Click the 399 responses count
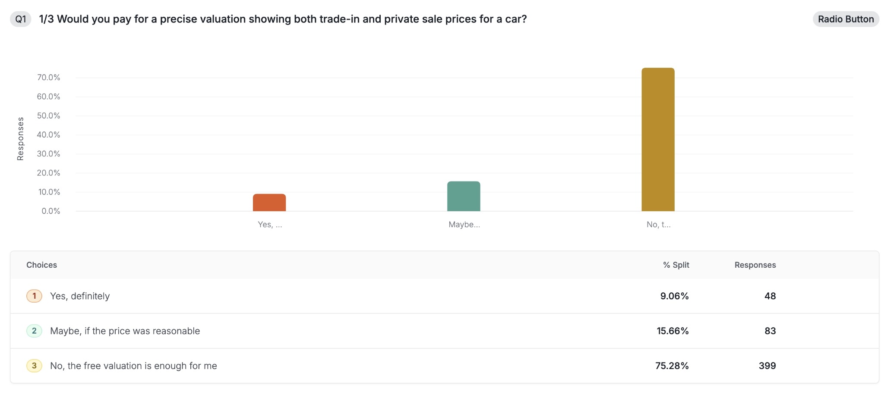 click(767, 366)
